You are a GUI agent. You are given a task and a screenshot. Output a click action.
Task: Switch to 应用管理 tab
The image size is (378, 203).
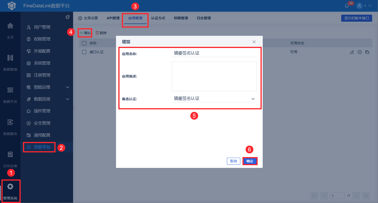pyautogui.click(x=135, y=18)
